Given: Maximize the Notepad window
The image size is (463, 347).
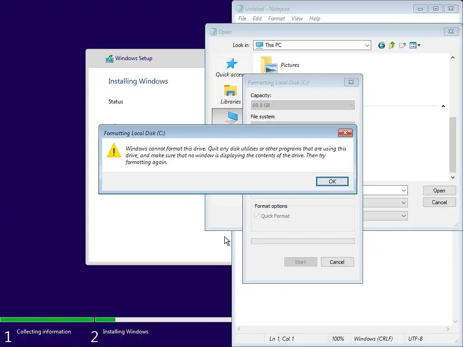Looking at the screenshot, I should pyautogui.click(x=435, y=9).
